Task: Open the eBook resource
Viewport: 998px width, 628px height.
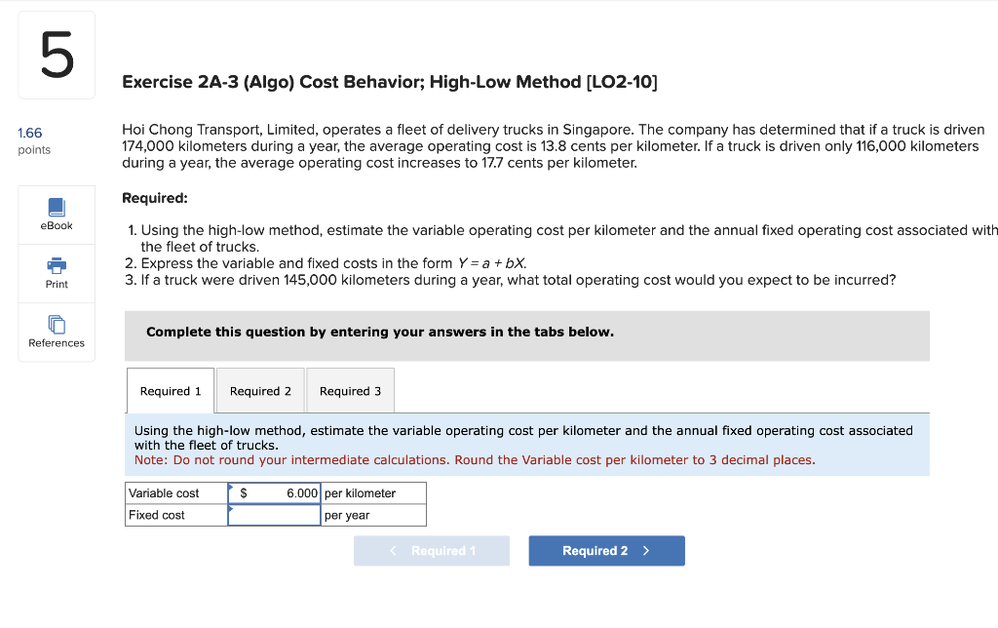Action: (56, 207)
